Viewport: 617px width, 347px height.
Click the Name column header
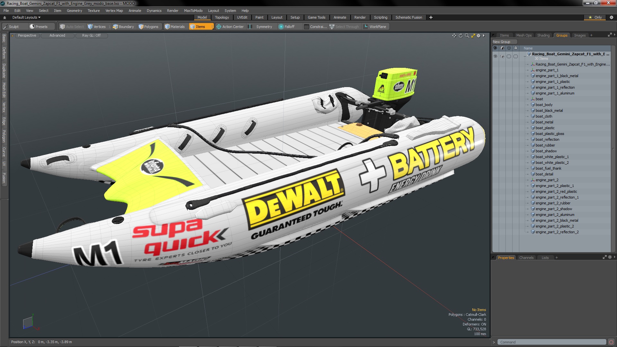click(x=528, y=48)
